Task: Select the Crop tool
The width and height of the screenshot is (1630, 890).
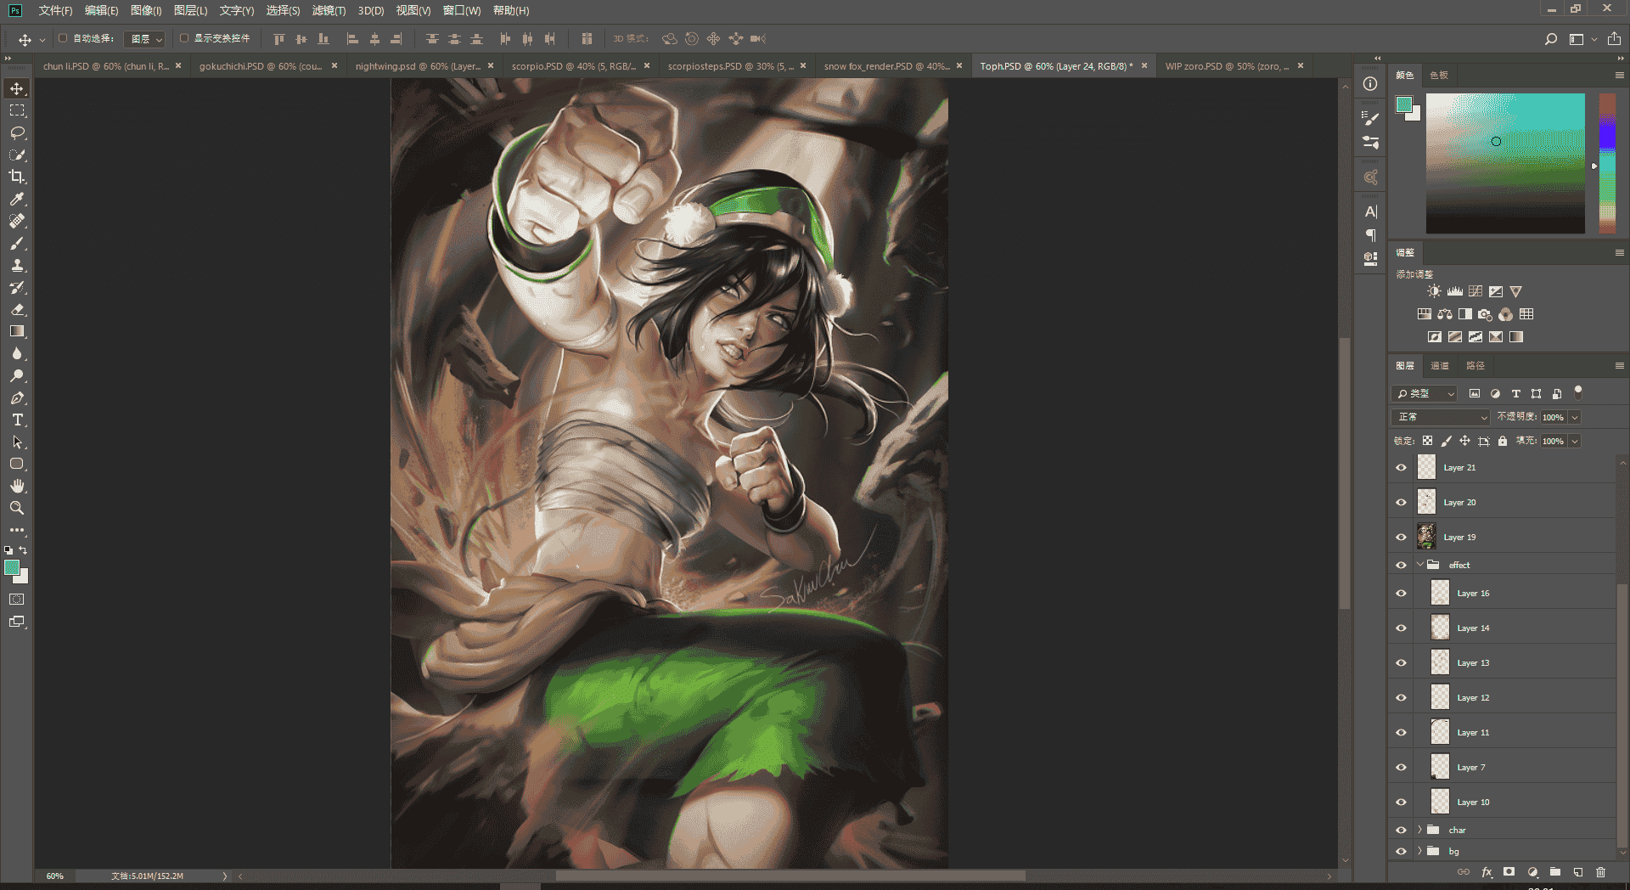Action: (17, 177)
